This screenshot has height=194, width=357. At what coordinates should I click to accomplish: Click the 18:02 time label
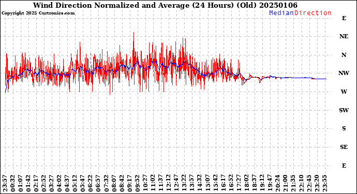coord(246,184)
